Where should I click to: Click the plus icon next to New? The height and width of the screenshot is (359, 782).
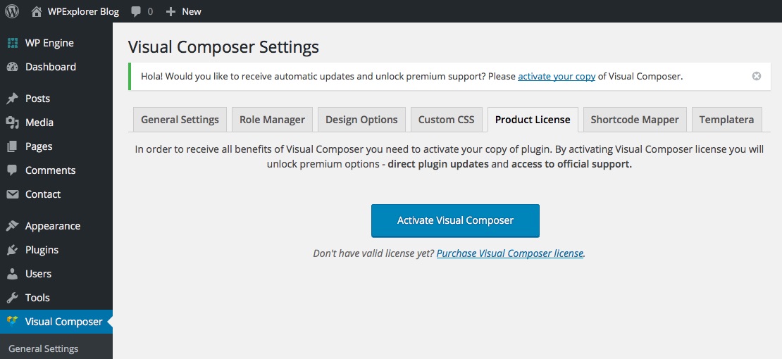pyautogui.click(x=170, y=11)
